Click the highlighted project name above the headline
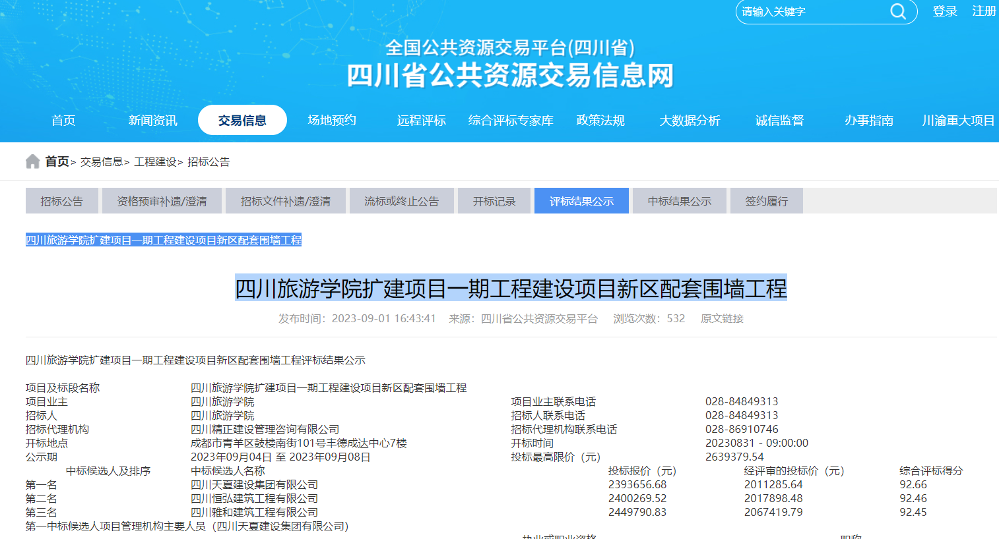999x539 pixels. [164, 241]
